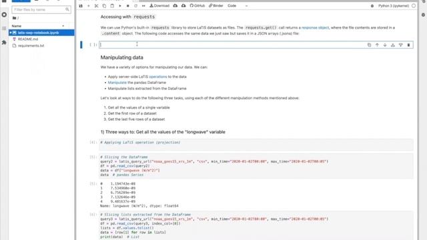427x240 pixels.
Task: Paste cell from the notebook toolbar
Action: [x=112, y=6]
